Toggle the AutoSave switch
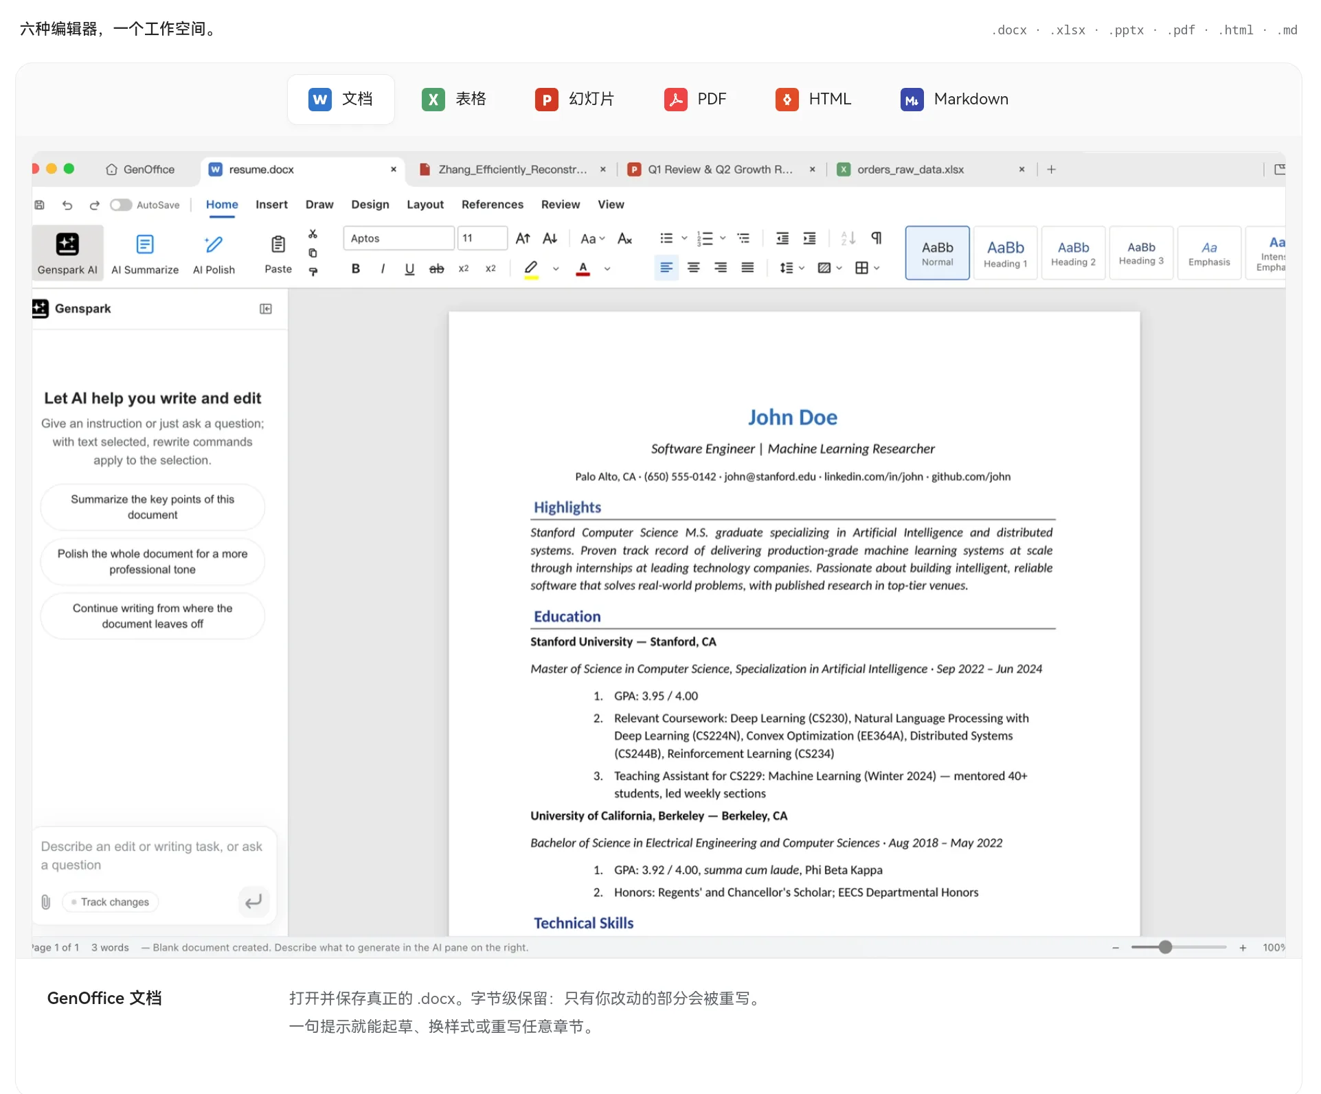1321x1094 pixels. (121, 205)
